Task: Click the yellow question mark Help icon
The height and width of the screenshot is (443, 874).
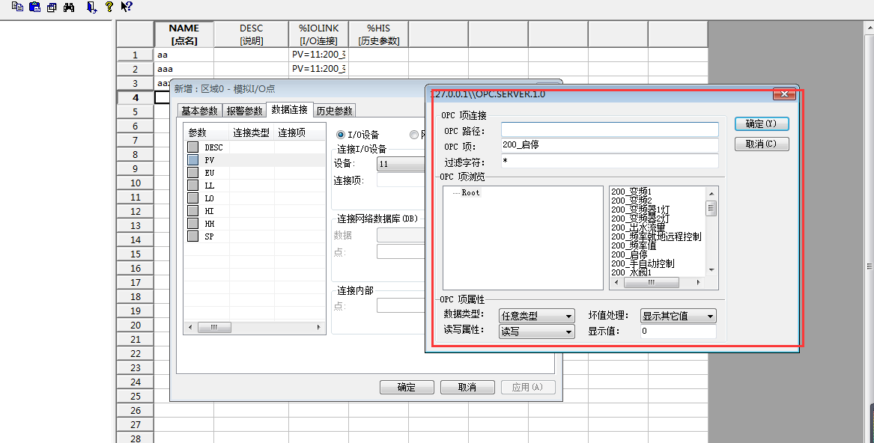Action: pyautogui.click(x=109, y=7)
